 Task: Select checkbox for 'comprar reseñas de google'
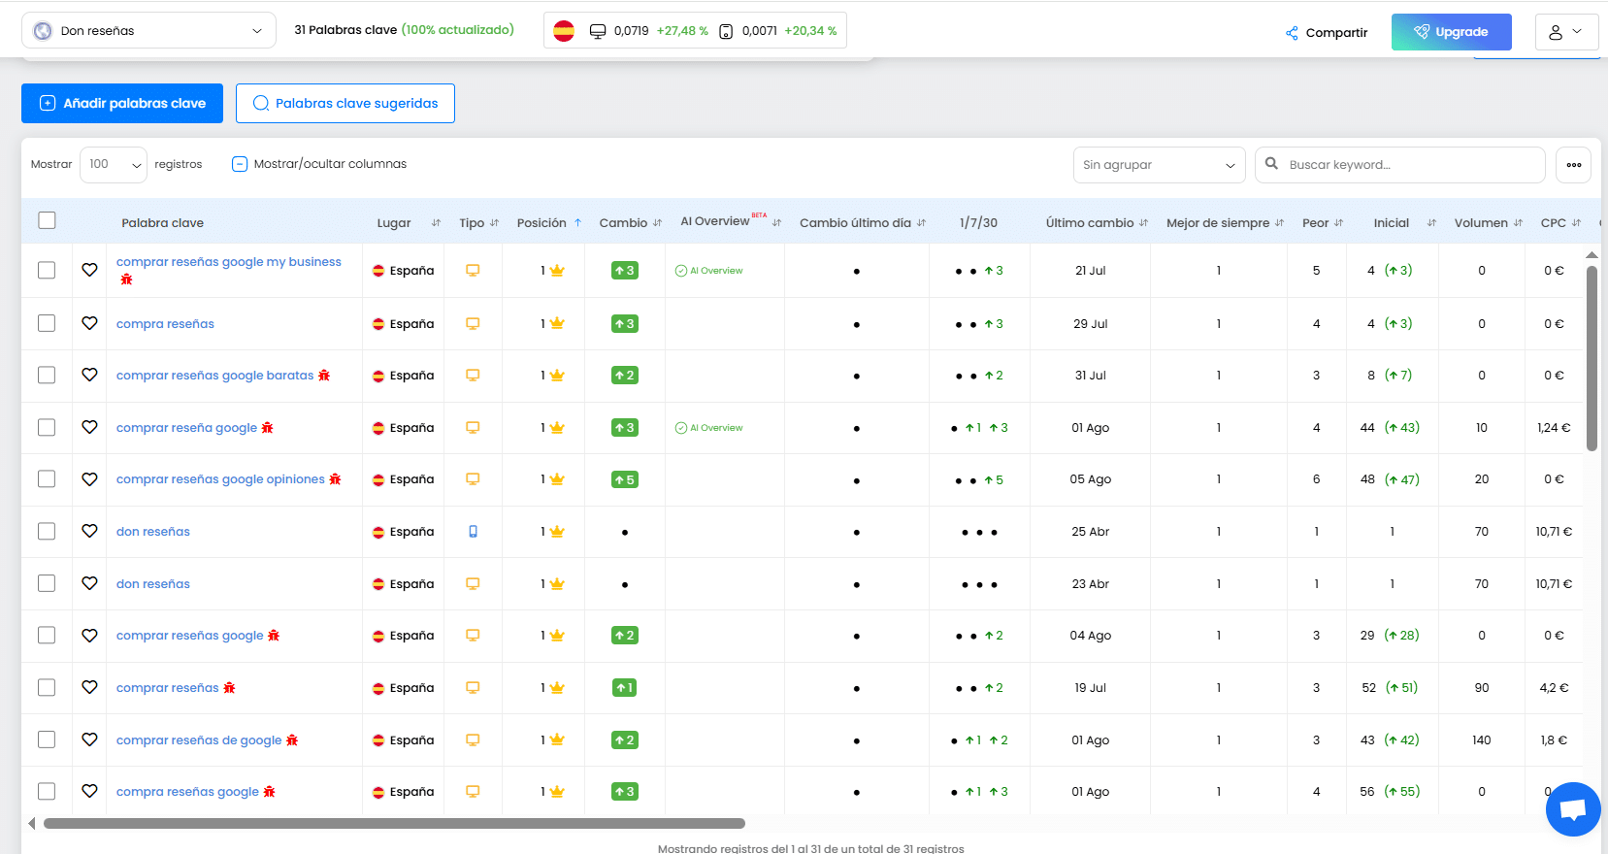click(x=47, y=739)
